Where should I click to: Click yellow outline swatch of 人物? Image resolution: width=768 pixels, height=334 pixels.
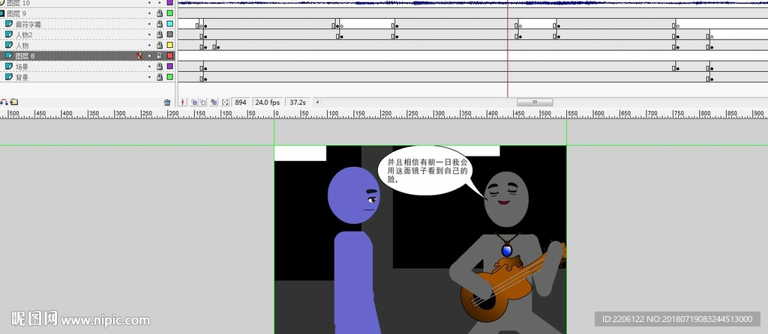(x=170, y=45)
